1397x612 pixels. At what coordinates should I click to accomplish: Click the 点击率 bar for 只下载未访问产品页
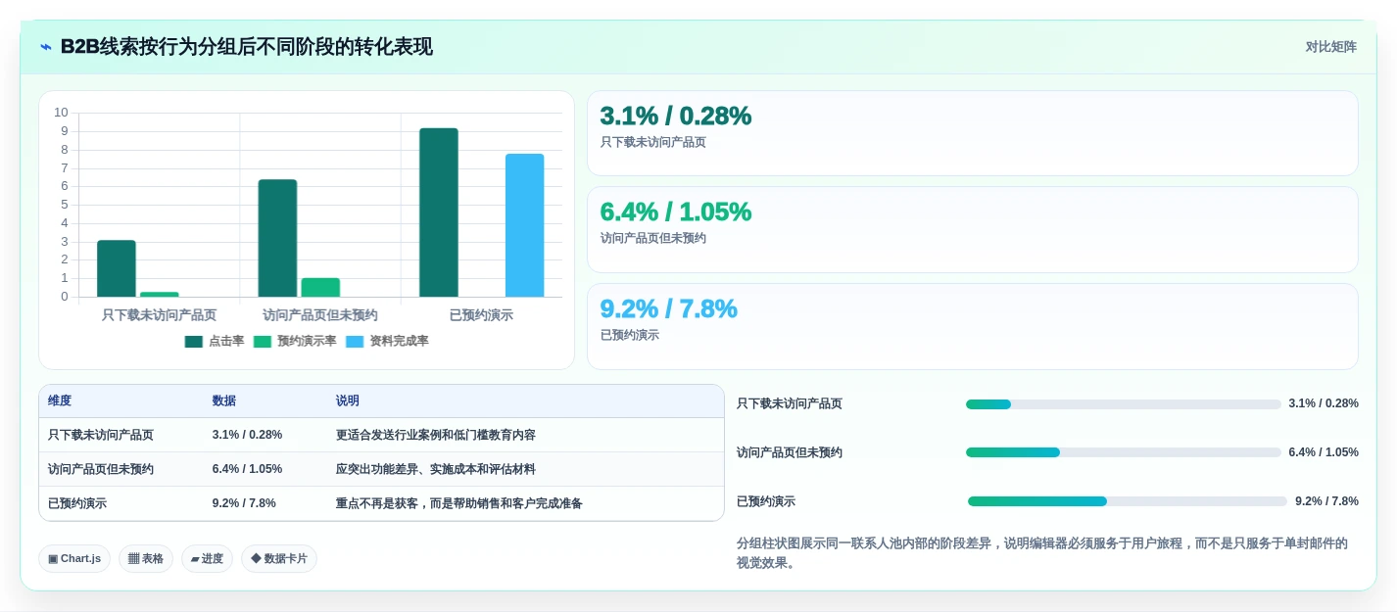click(117, 268)
